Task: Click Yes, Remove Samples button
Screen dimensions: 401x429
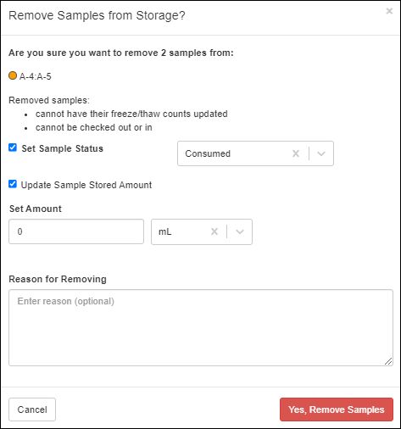Action: click(337, 409)
